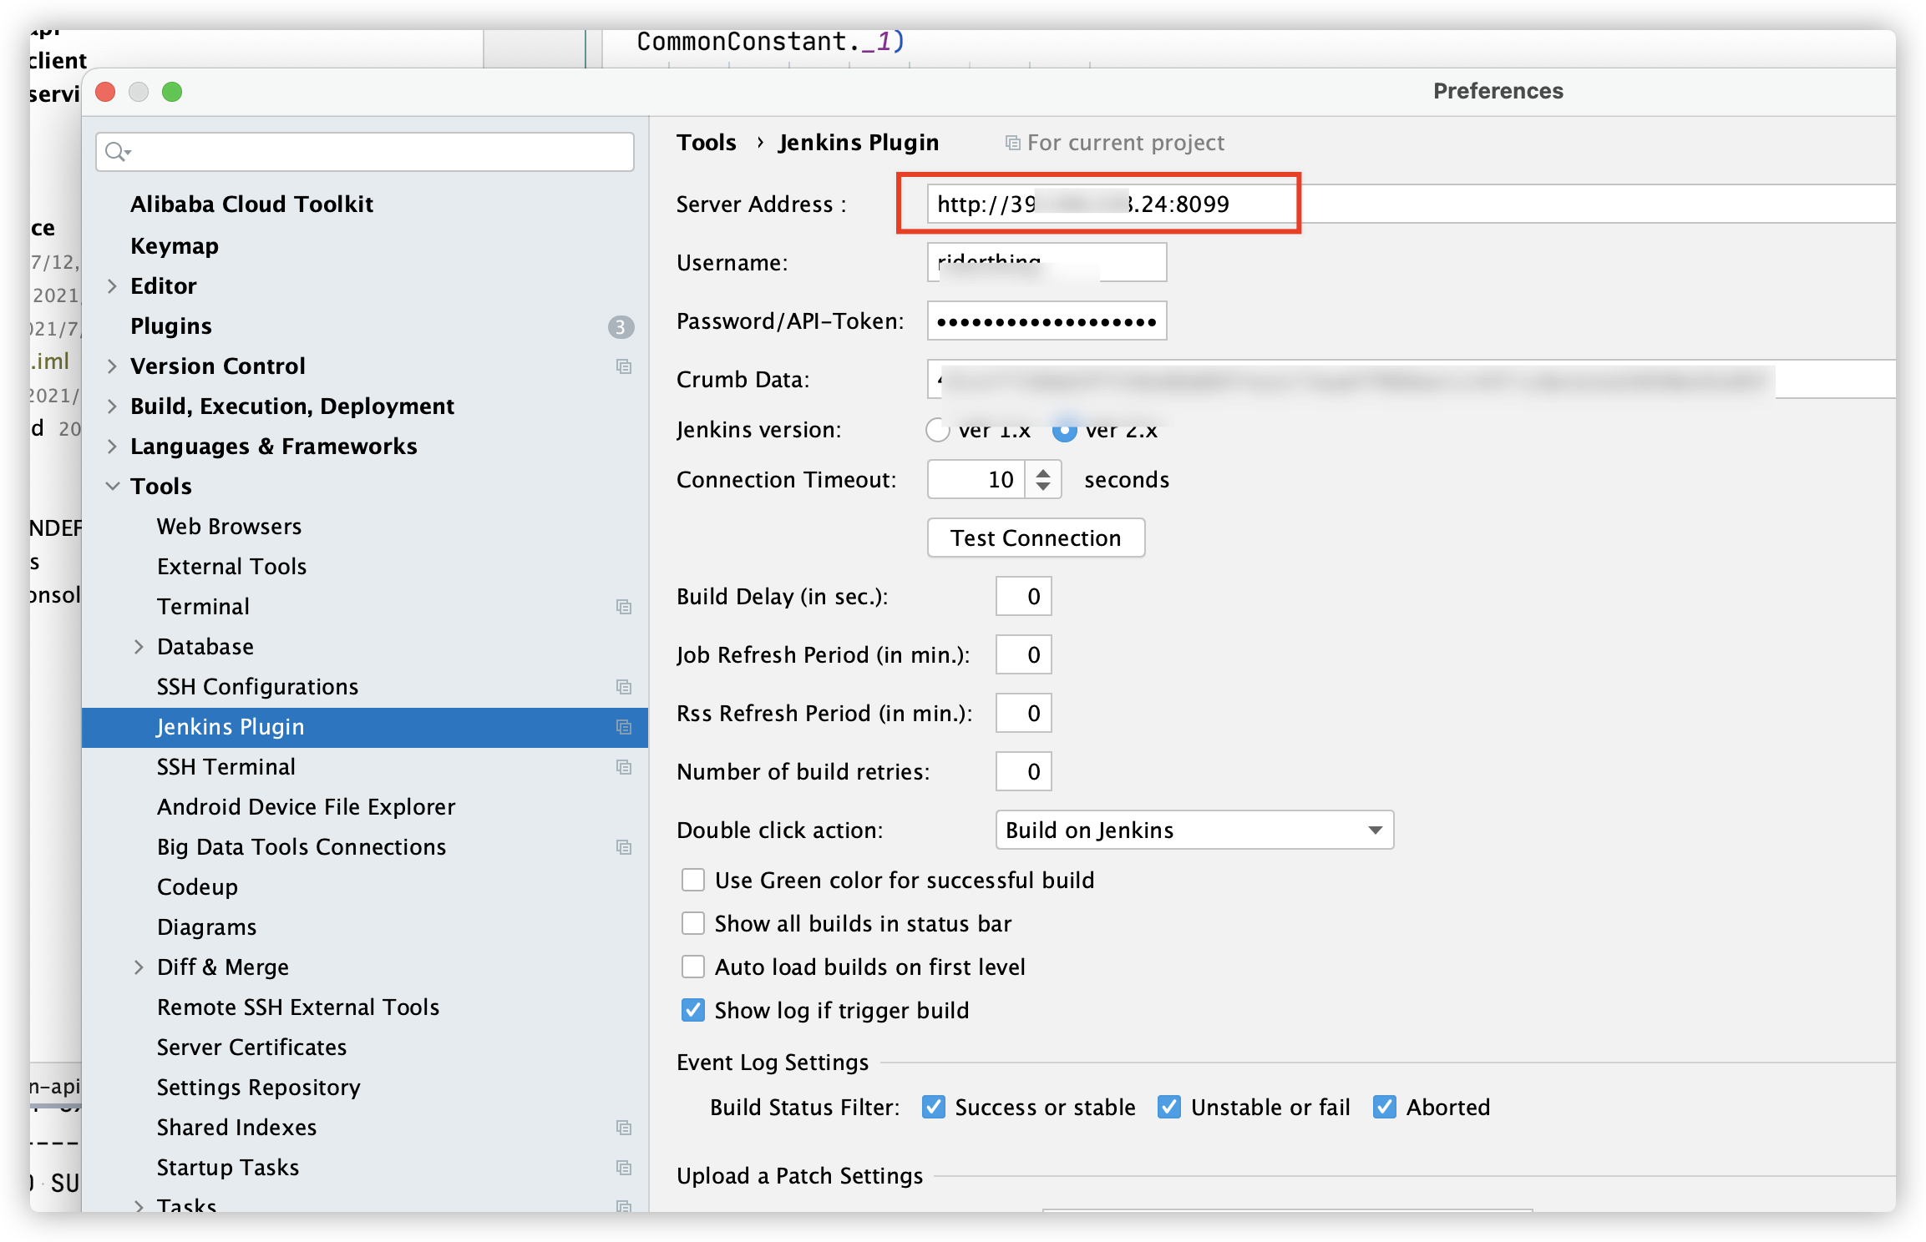Select Jenkins version ver 2.x radio

tap(1064, 430)
